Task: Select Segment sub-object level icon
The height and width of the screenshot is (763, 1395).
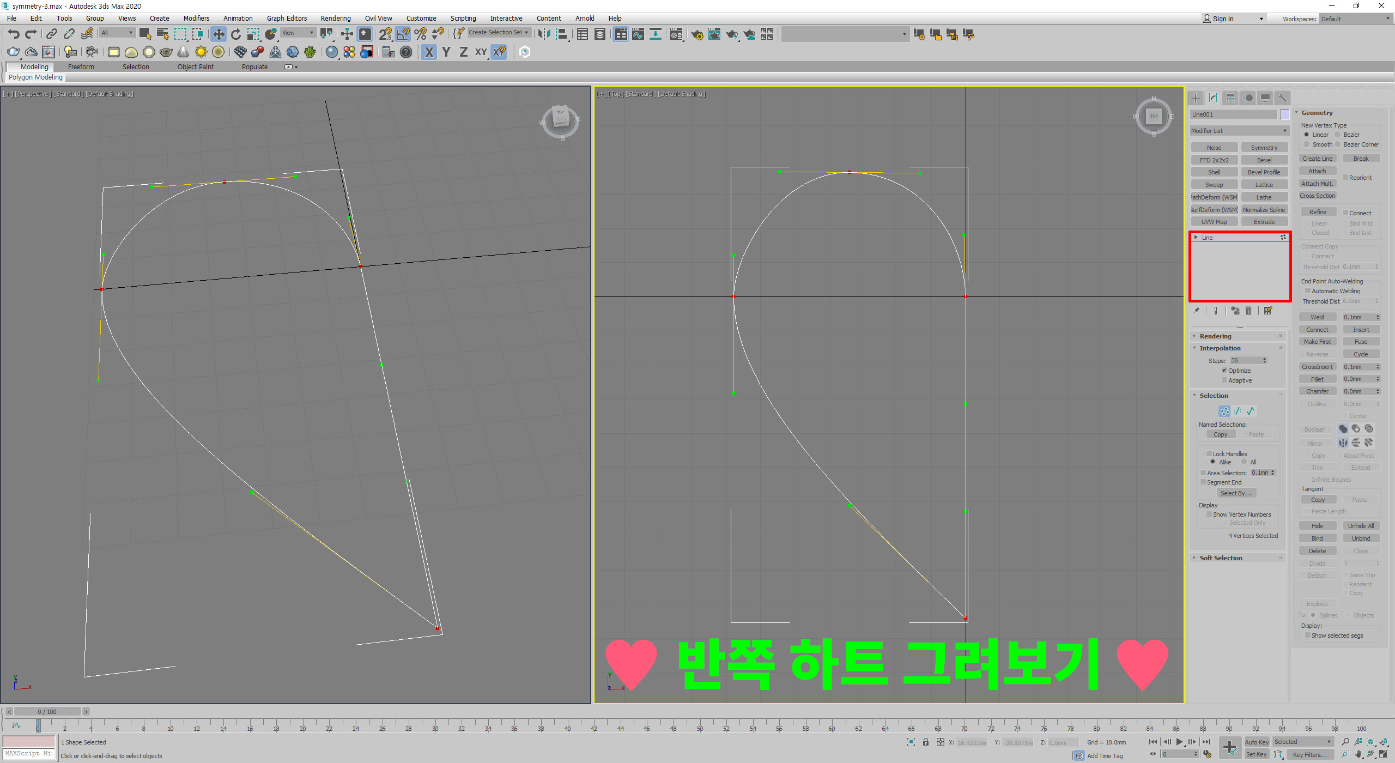Action: (x=1238, y=411)
